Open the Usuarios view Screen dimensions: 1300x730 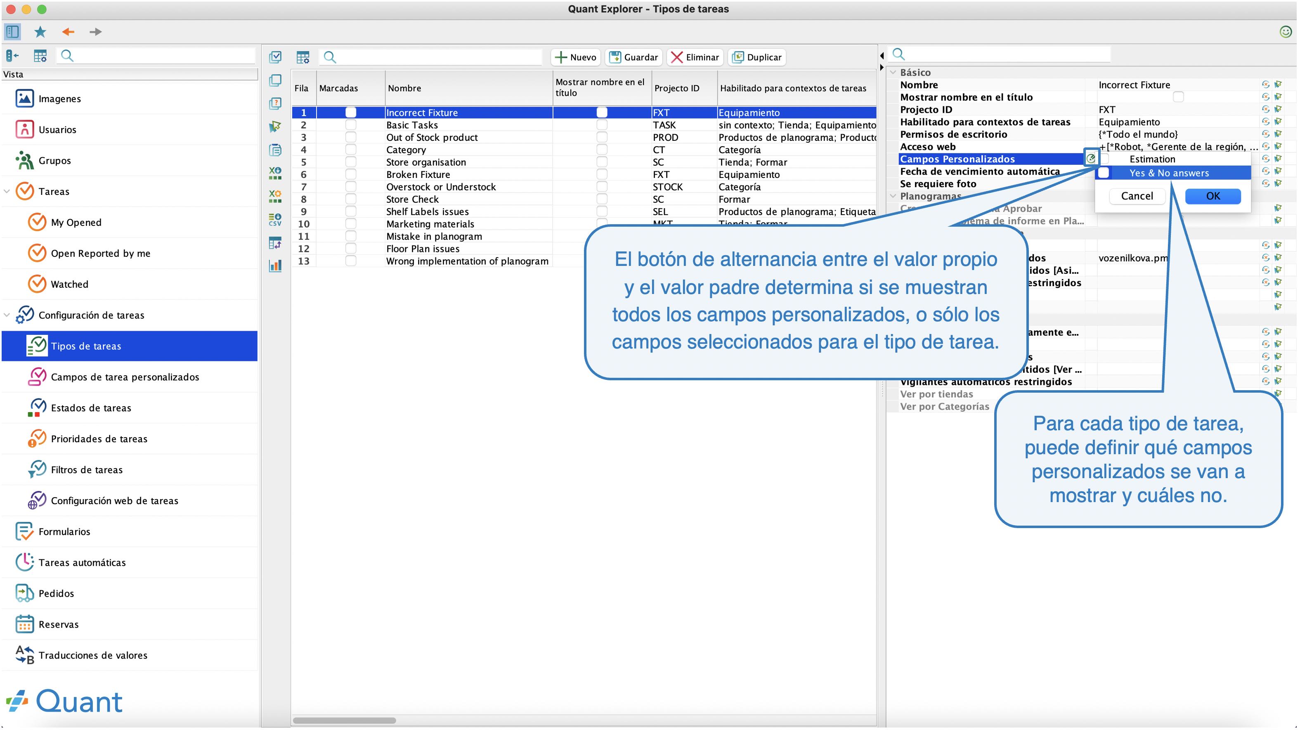129,129
